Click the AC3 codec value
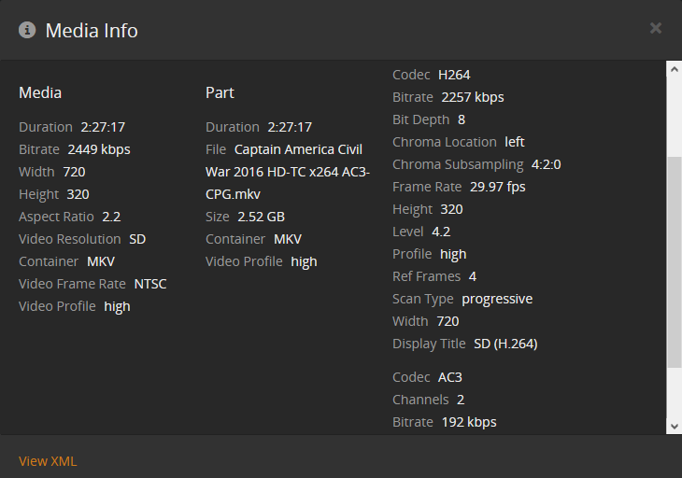 (x=450, y=377)
